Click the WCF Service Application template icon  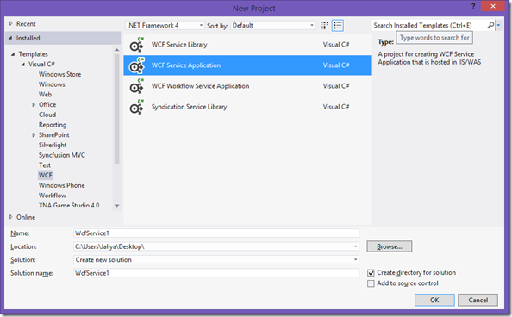click(x=136, y=65)
